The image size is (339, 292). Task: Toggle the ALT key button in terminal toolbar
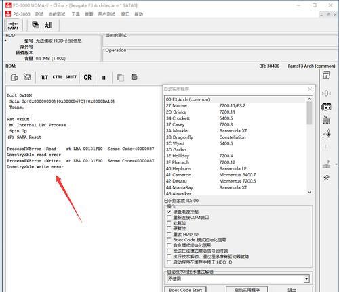(x=44, y=77)
